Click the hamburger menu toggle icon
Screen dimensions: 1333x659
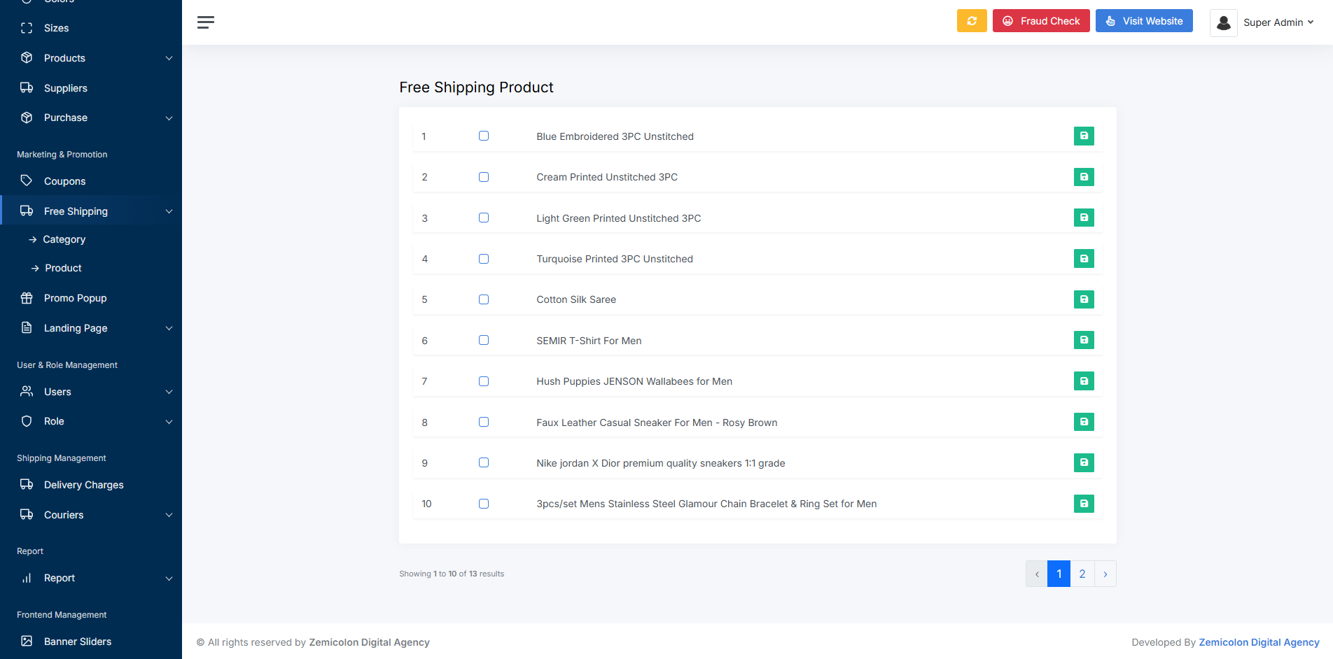pos(205,22)
